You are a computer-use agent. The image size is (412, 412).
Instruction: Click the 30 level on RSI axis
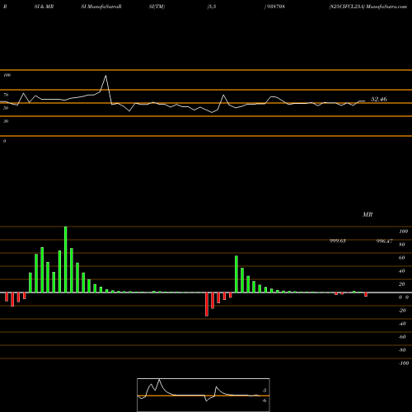[6, 121]
